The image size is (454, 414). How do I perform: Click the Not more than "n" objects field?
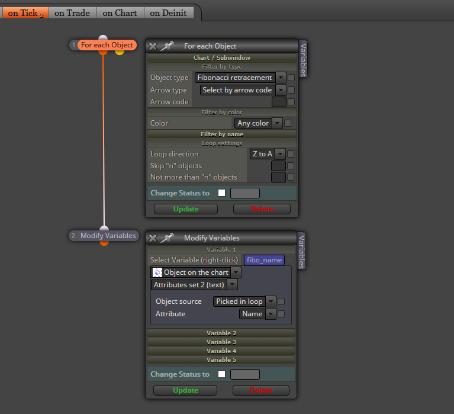(x=279, y=177)
